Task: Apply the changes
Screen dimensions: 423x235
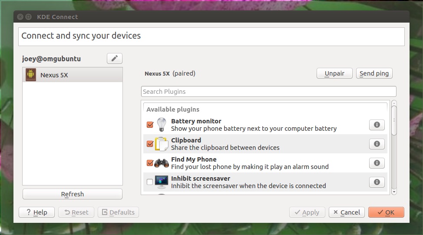Action: tap(307, 212)
